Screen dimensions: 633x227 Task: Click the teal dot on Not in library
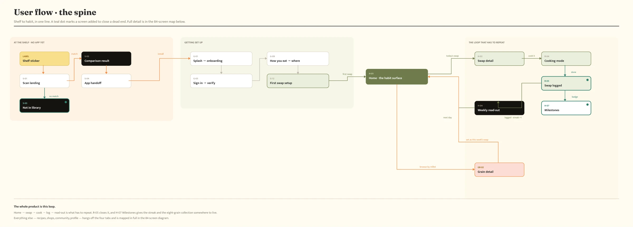pyautogui.click(x=66, y=102)
